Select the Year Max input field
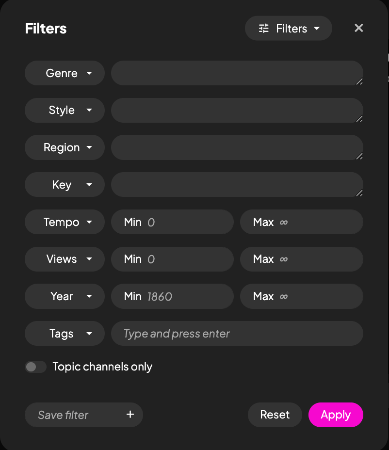The image size is (389, 450). click(315, 296)
